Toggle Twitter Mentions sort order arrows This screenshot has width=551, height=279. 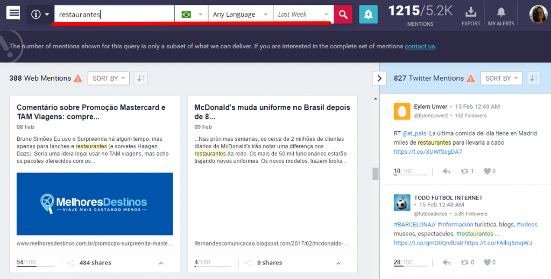pos(534,78)
